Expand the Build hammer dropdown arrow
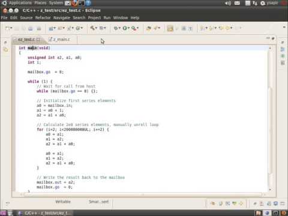 (96, 28)
